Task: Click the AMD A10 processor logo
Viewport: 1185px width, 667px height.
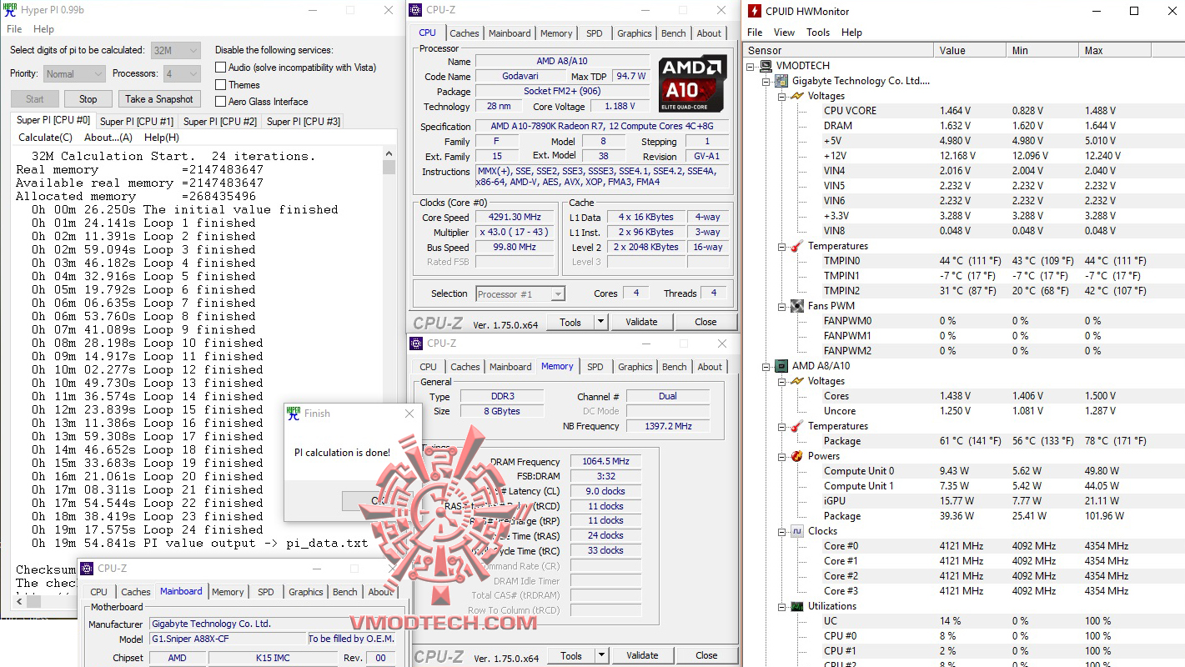Action: click(691, 84)
